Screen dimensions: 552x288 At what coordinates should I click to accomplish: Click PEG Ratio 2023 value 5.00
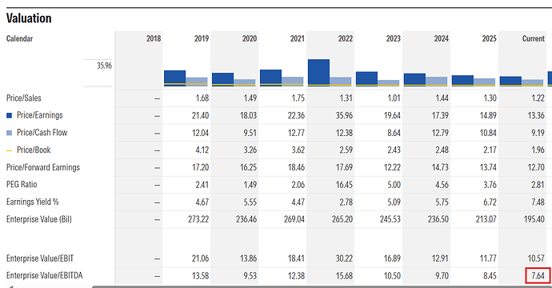point(394,185)
